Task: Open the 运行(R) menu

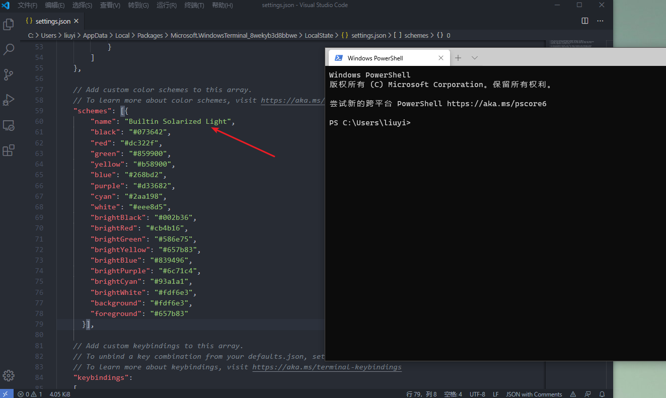Action: click(166, 5)
